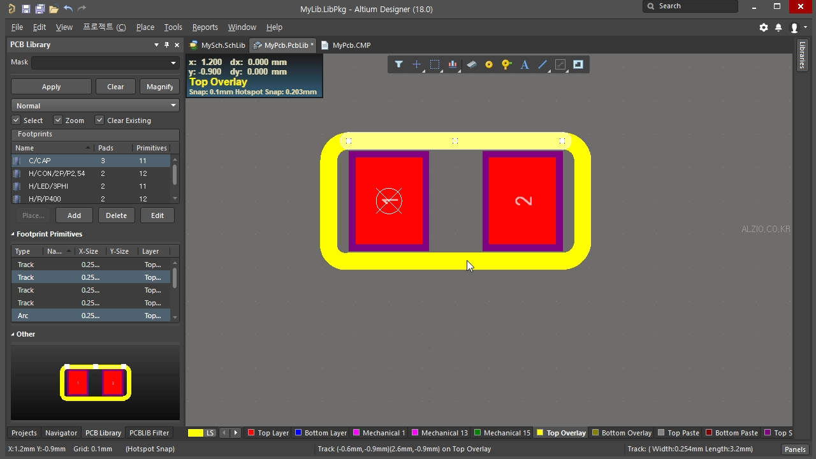Switch to PCBLIB Filter panel tab
The height and width of the screenshot is (459, 816).
(x=149, y=433)
